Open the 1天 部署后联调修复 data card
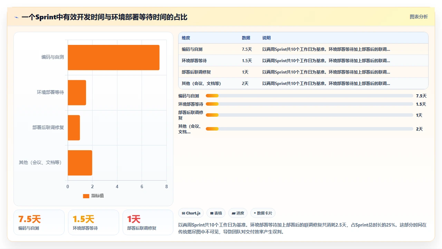442x249 pixels. tap(148, 222)
